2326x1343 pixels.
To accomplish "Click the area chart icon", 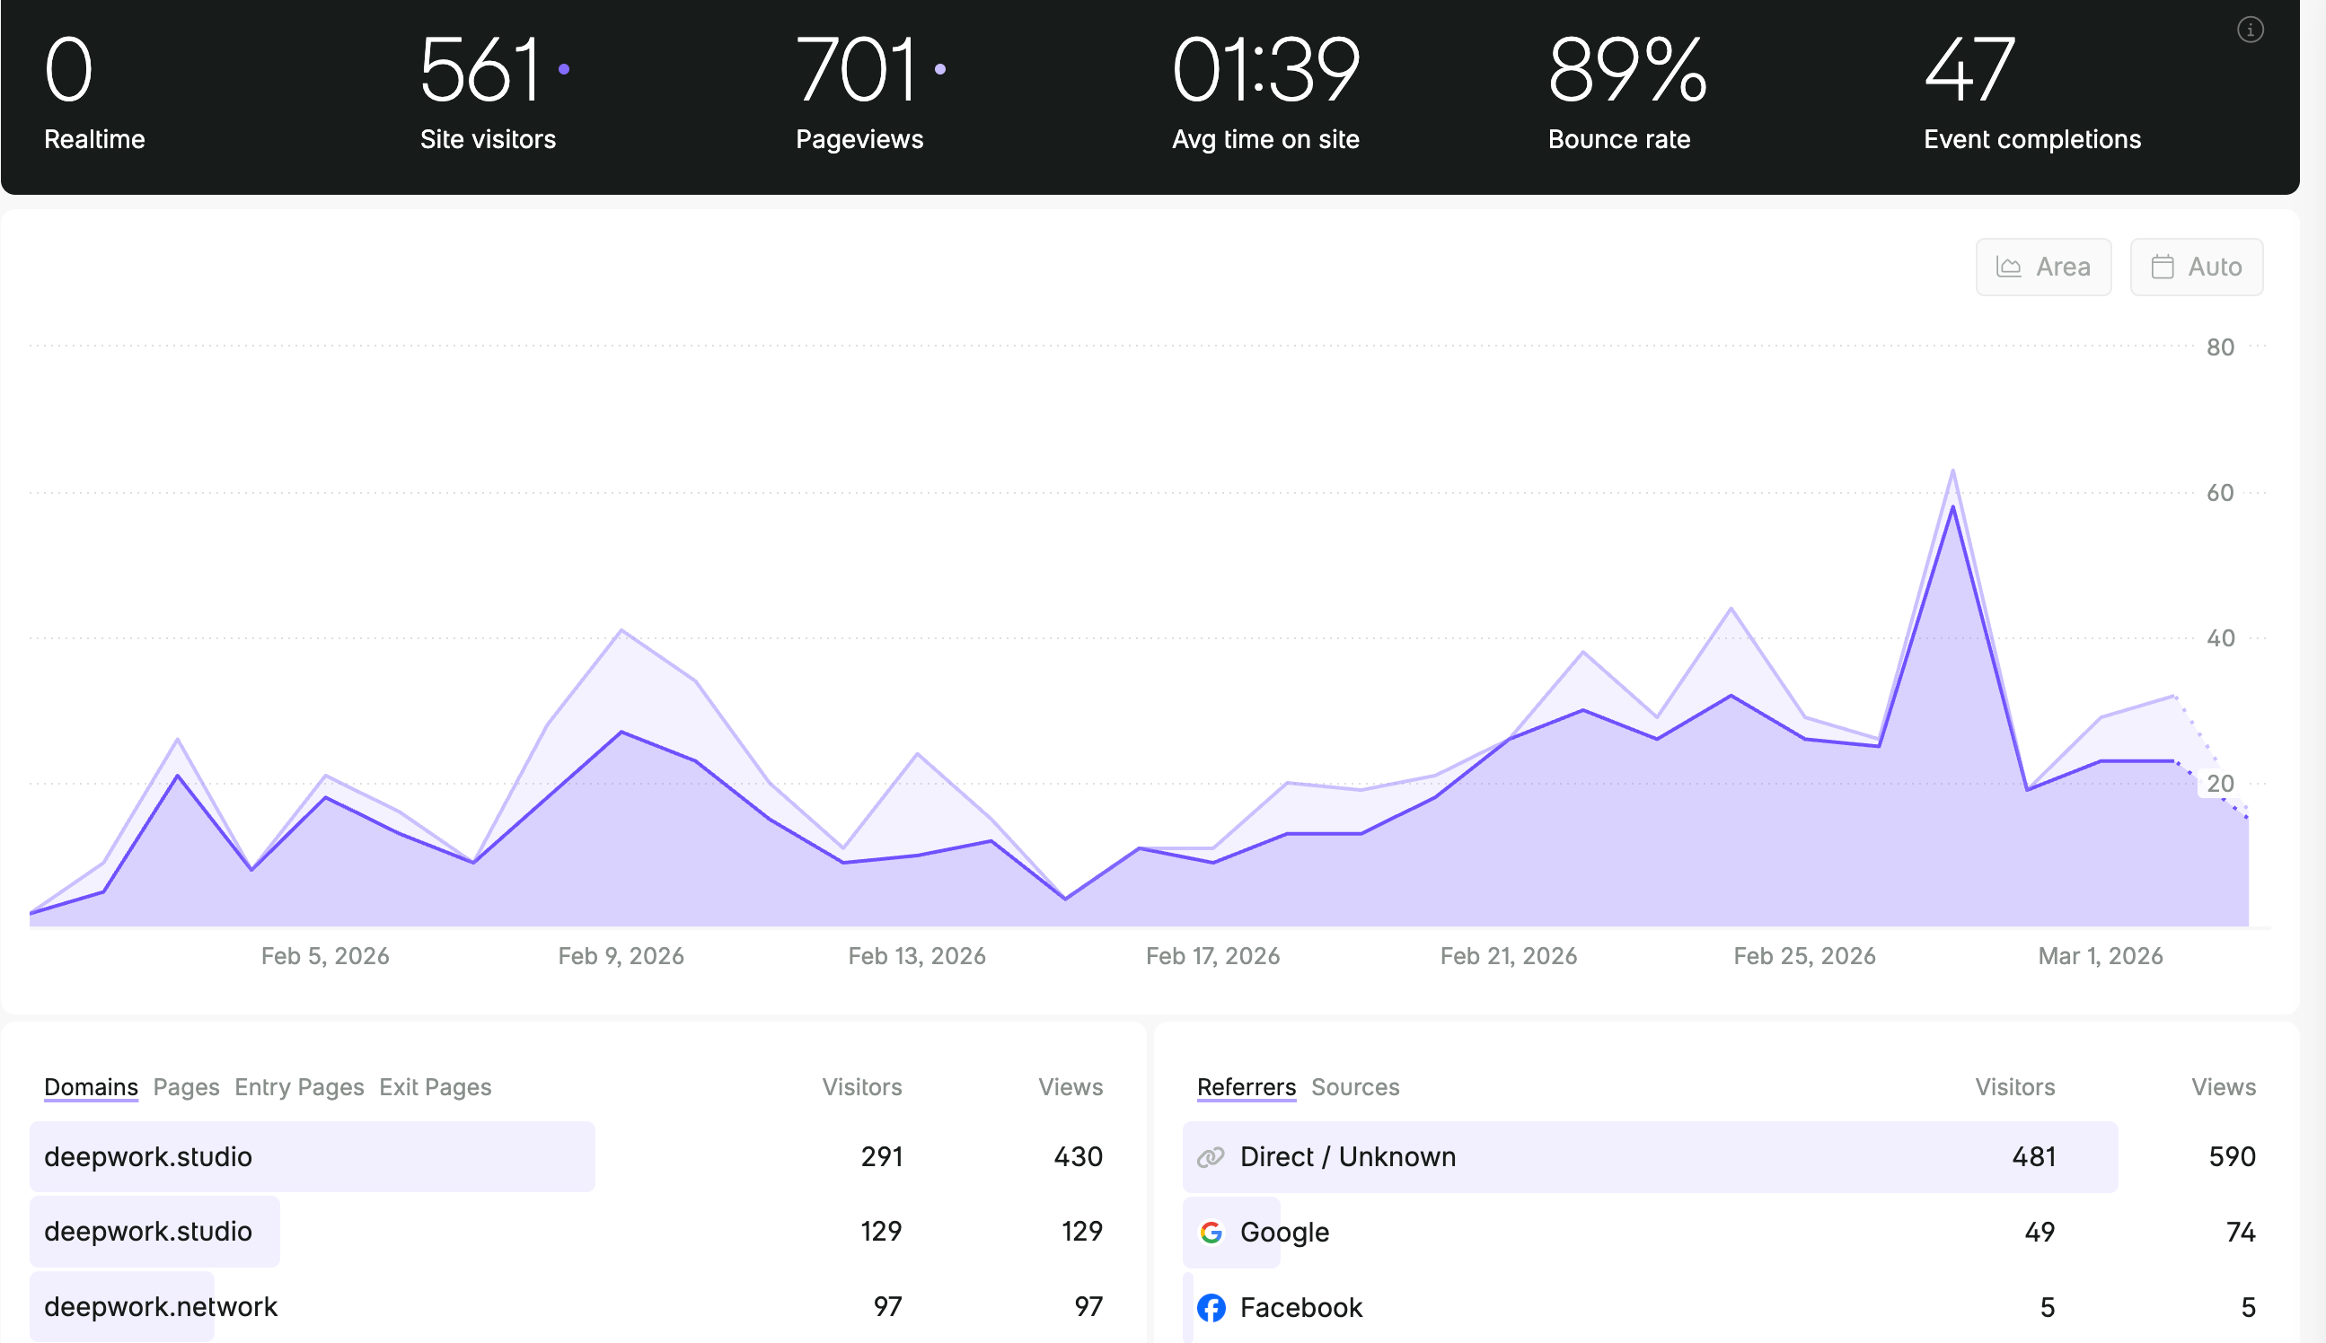I will [2009, 268].
